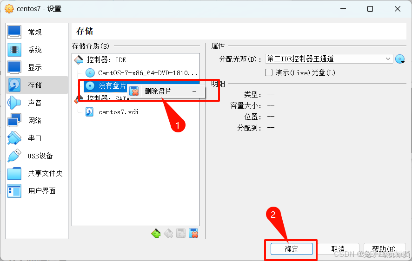Open the 共享文件夹 shared folders page
Viewport: 412px width, 261px height.
pos(37,173)
